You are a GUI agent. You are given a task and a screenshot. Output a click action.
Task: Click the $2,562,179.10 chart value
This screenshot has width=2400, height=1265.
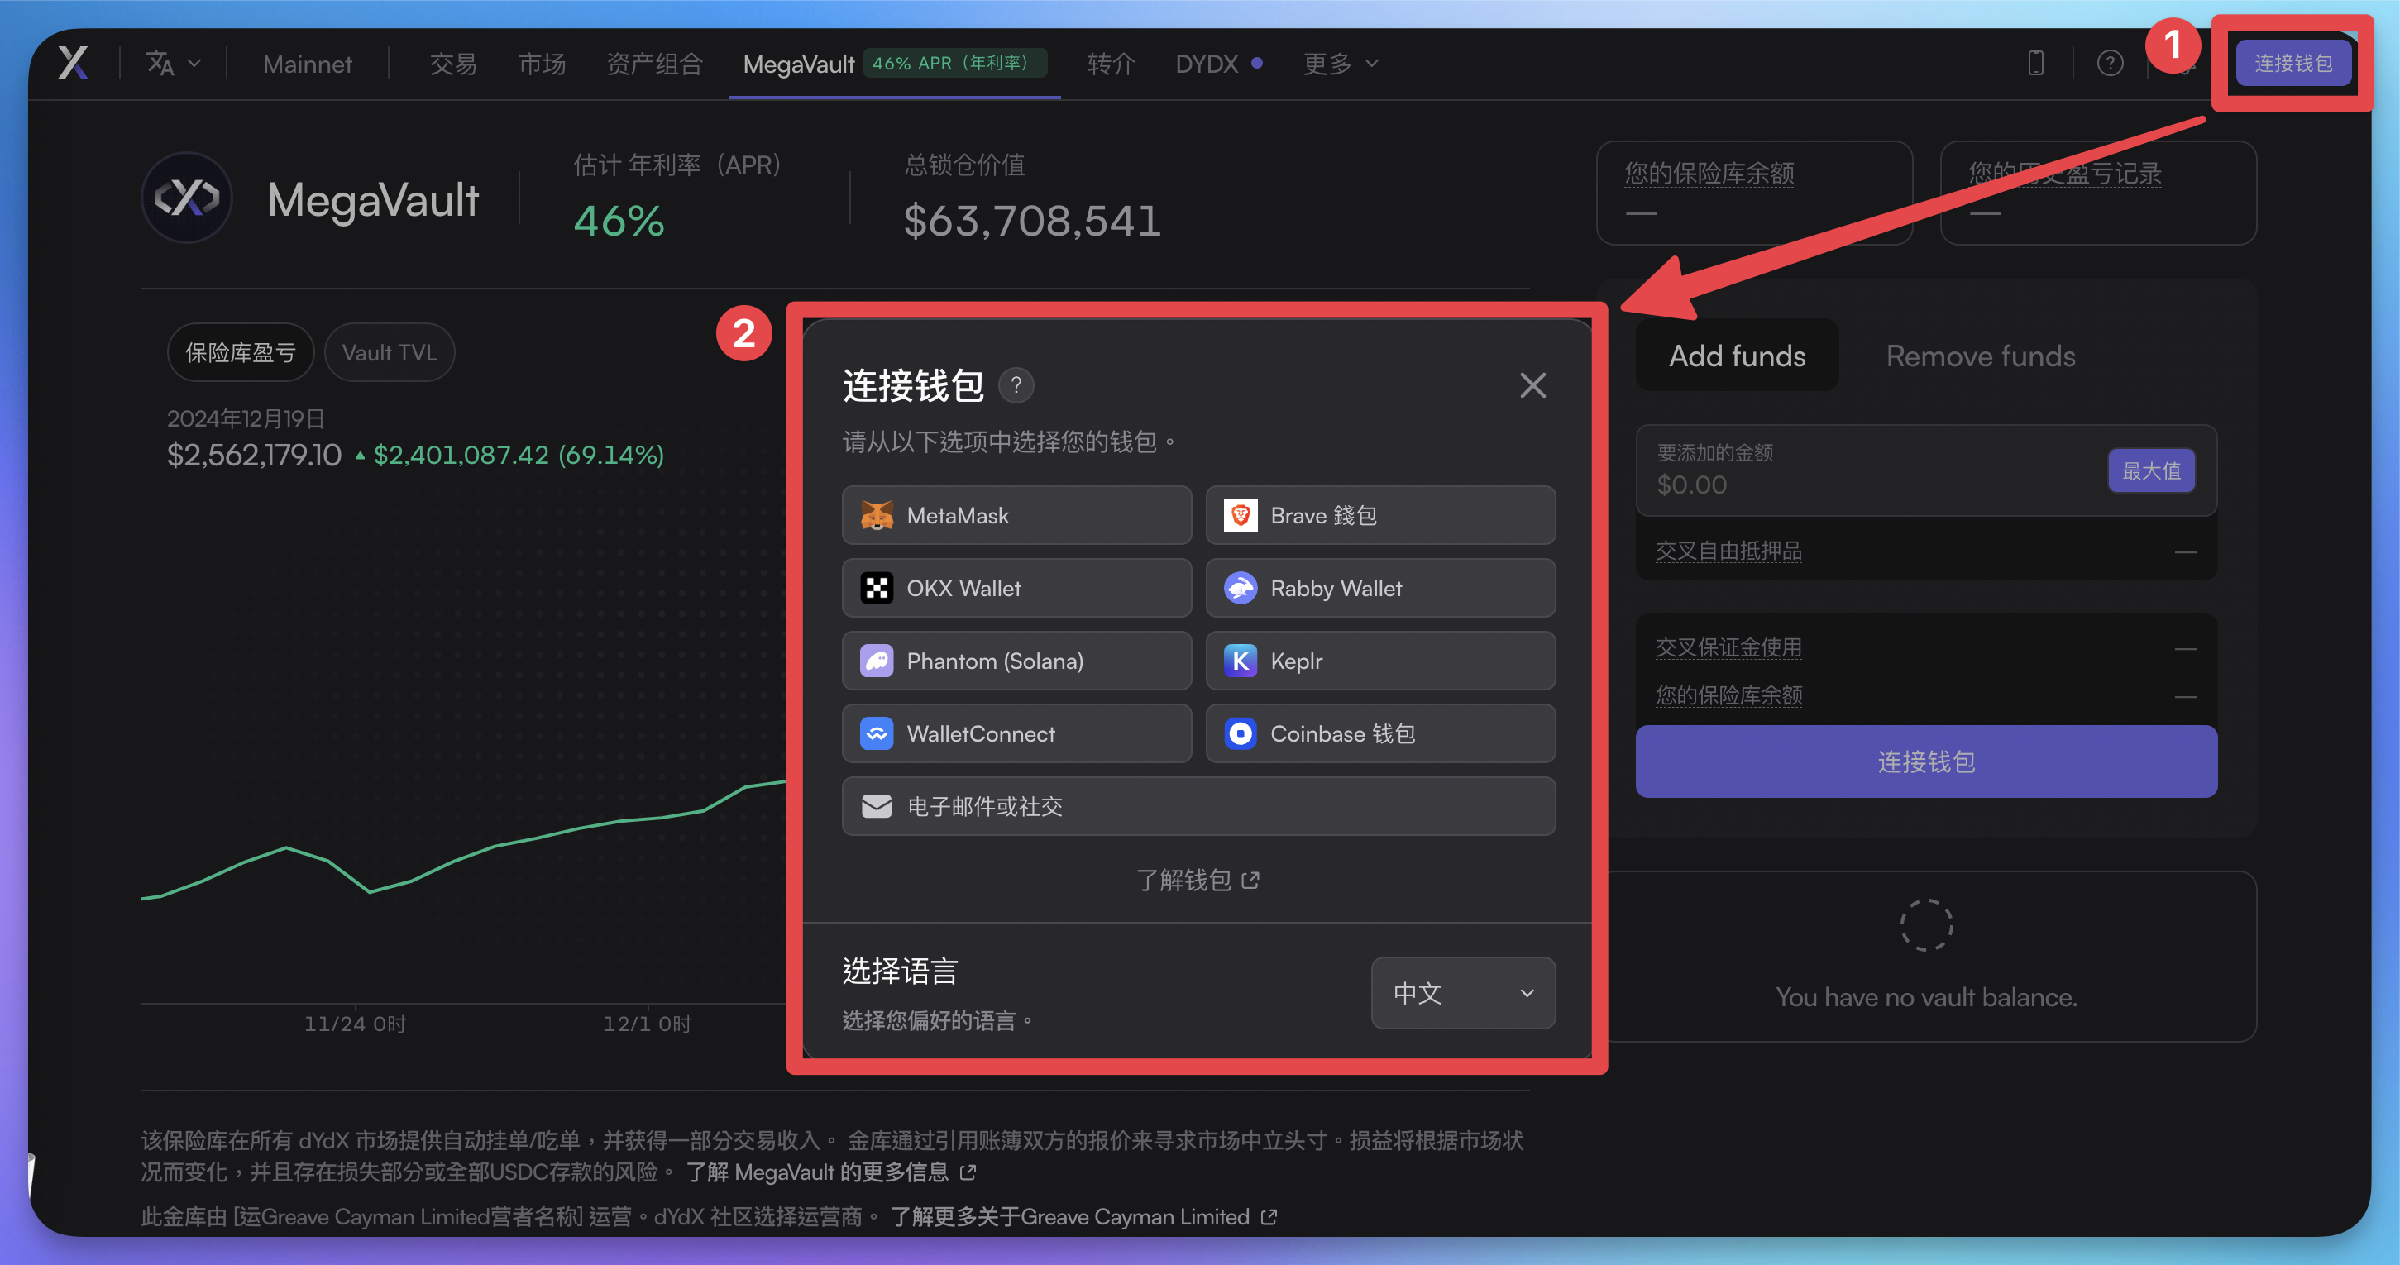pos(253,455)
